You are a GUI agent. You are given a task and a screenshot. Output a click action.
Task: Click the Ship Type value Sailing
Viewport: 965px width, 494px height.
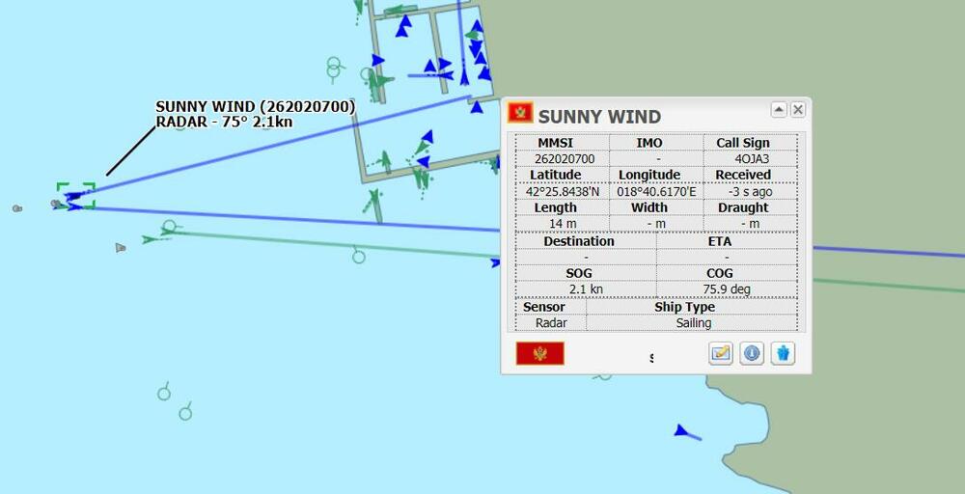point(693,323)
